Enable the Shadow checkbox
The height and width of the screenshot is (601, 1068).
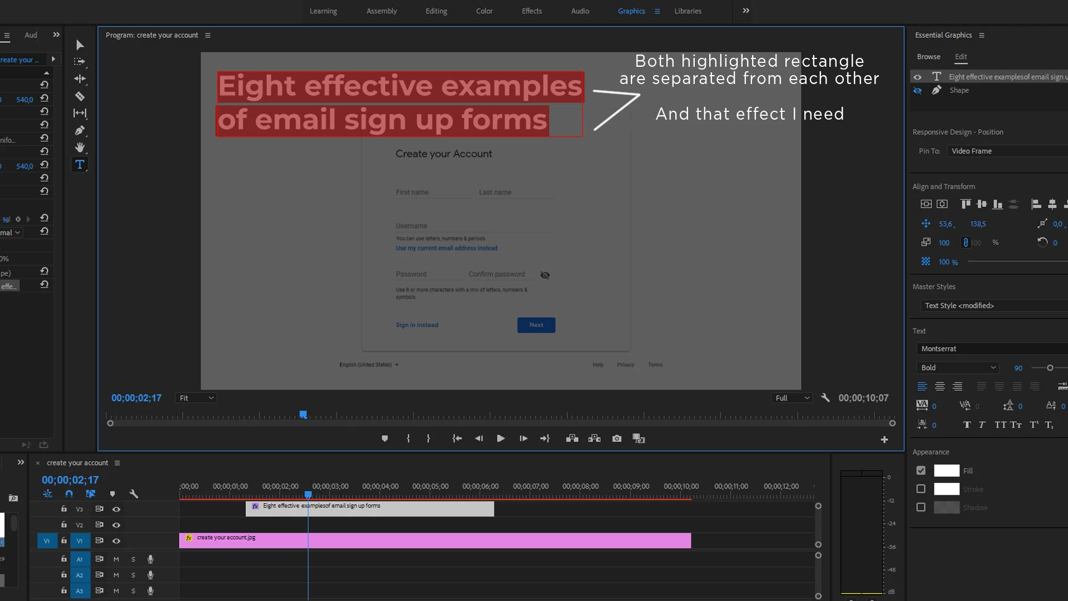[x=921, y=508]
